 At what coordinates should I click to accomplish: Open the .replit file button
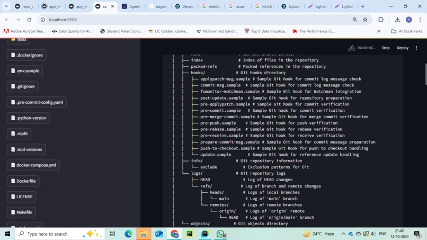[x=19, y=134]
